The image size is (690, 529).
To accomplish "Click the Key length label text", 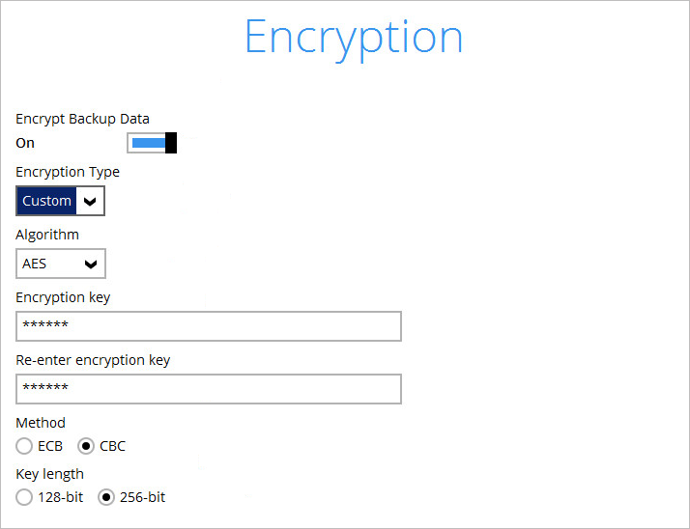I will (x=49, y=474).
